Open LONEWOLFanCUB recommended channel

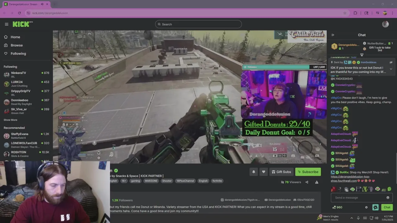[x=26, y=145]
